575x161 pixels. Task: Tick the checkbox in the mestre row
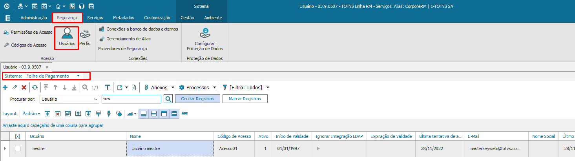point(18,148)
